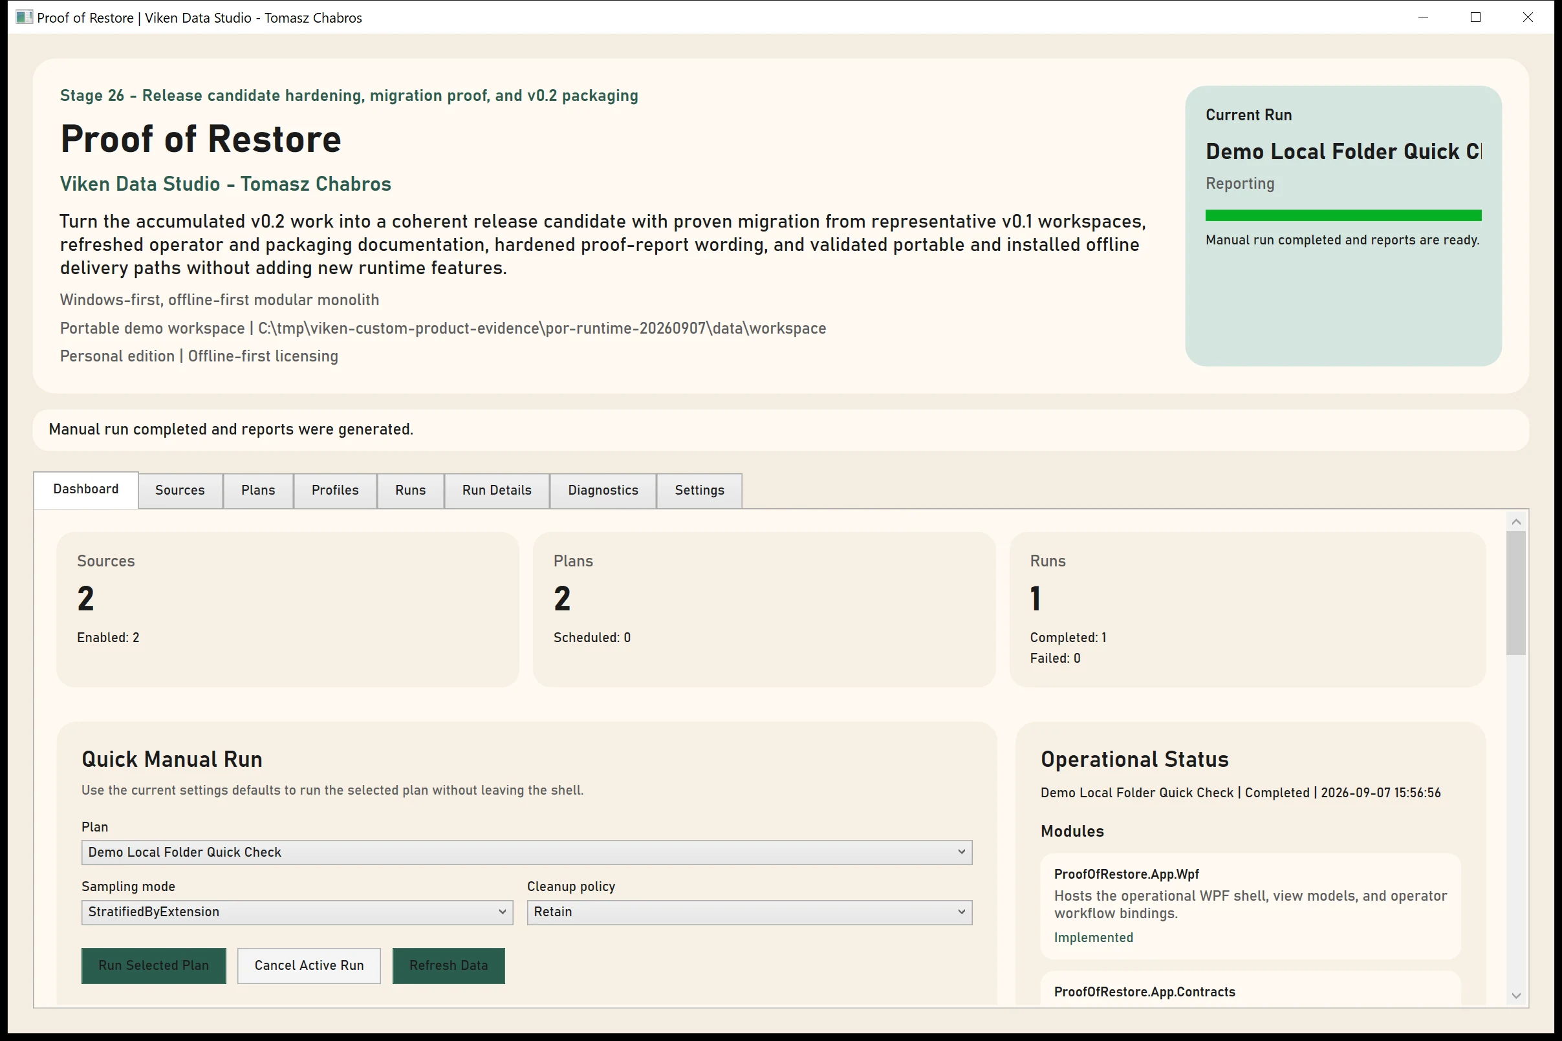The image size is (1562, 1041).
Task: Click Run Selected Plan button
Action: click(153, 966)
